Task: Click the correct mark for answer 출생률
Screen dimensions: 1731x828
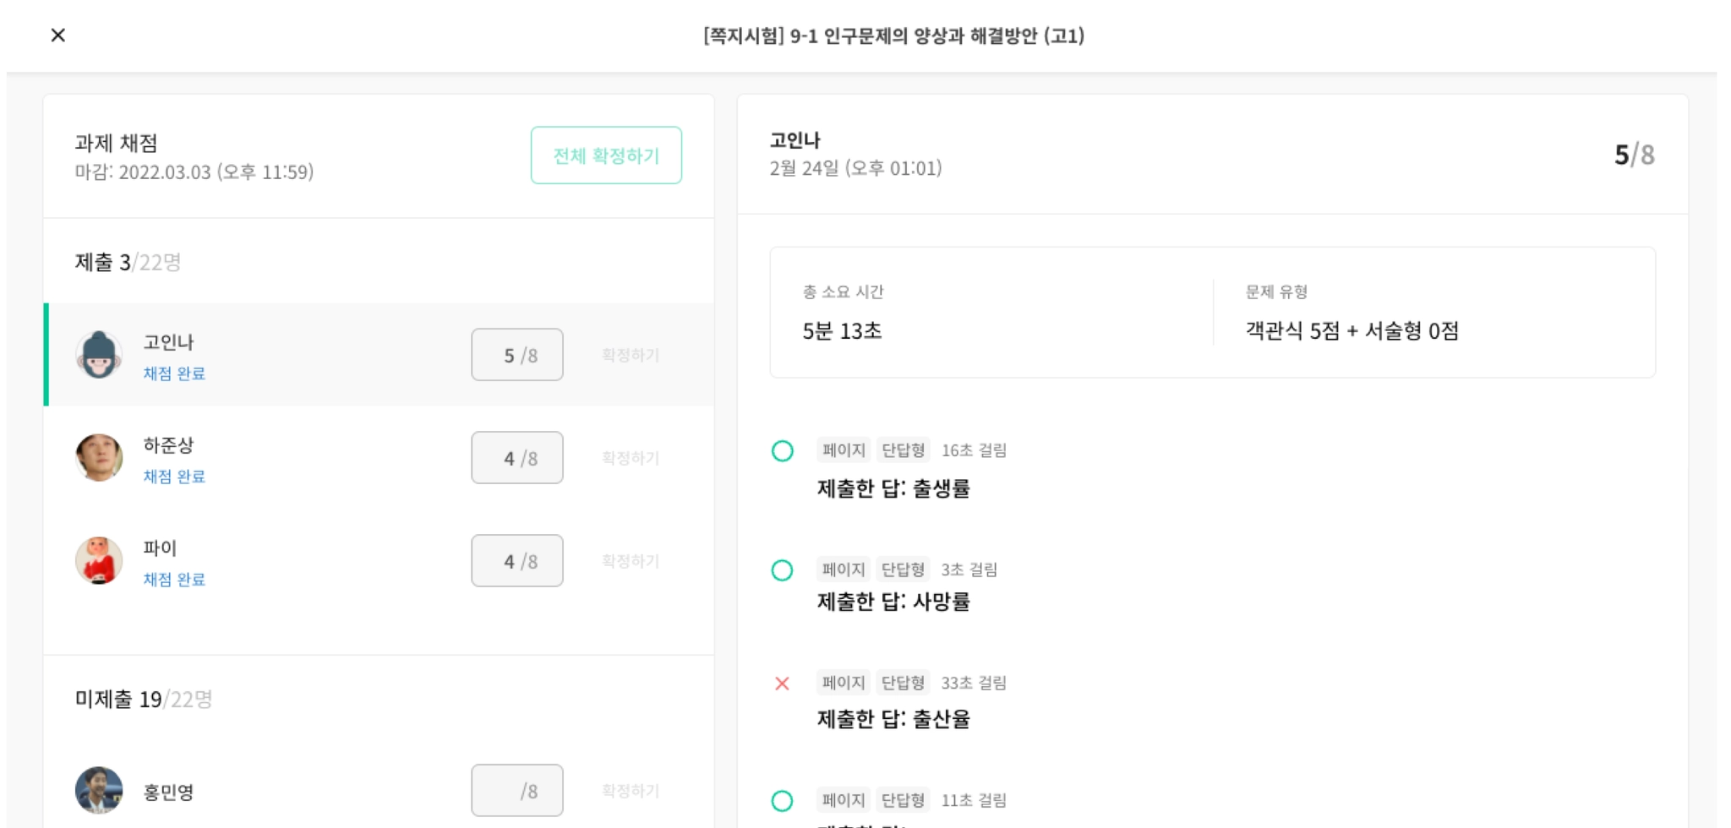Action: coord(783,451)
